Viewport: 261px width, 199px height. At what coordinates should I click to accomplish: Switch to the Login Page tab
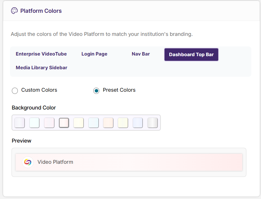(94, 54)
